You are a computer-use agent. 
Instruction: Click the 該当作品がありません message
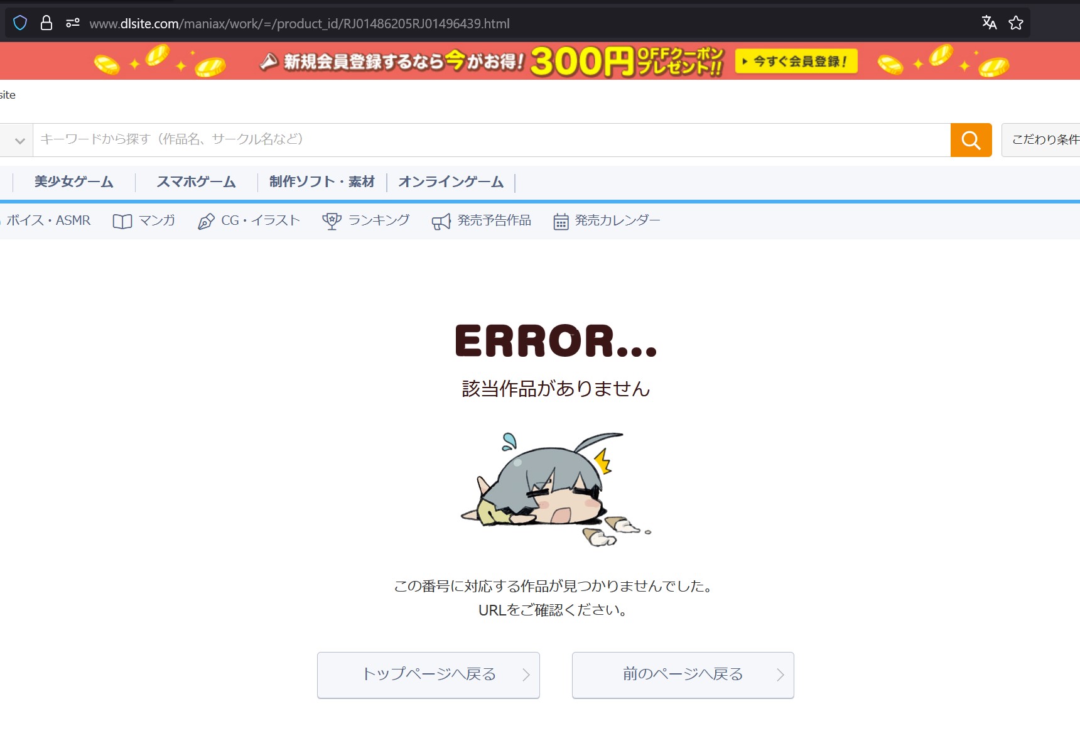click(556, 389)
